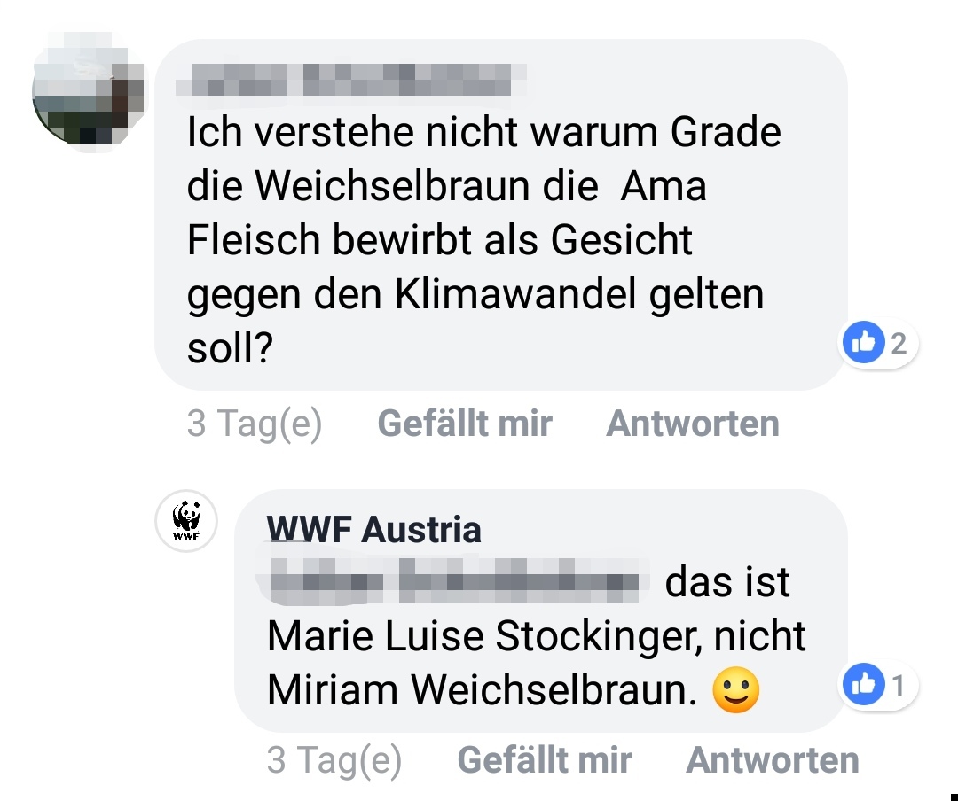View thumbs-up reaction icon on WWF Austria reply
This screenshot has width=958, height=801.
pos(864,684)
